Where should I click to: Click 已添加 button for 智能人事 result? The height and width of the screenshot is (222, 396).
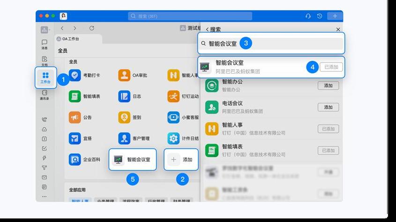328,129
